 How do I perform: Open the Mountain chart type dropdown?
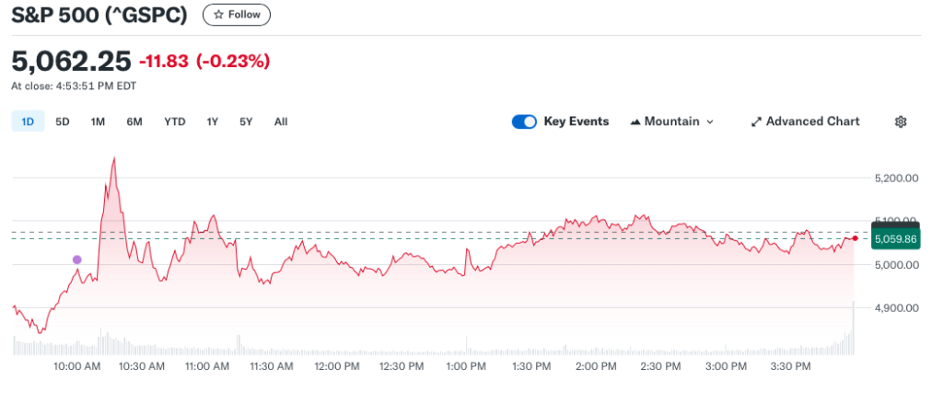tap(671, 121)
